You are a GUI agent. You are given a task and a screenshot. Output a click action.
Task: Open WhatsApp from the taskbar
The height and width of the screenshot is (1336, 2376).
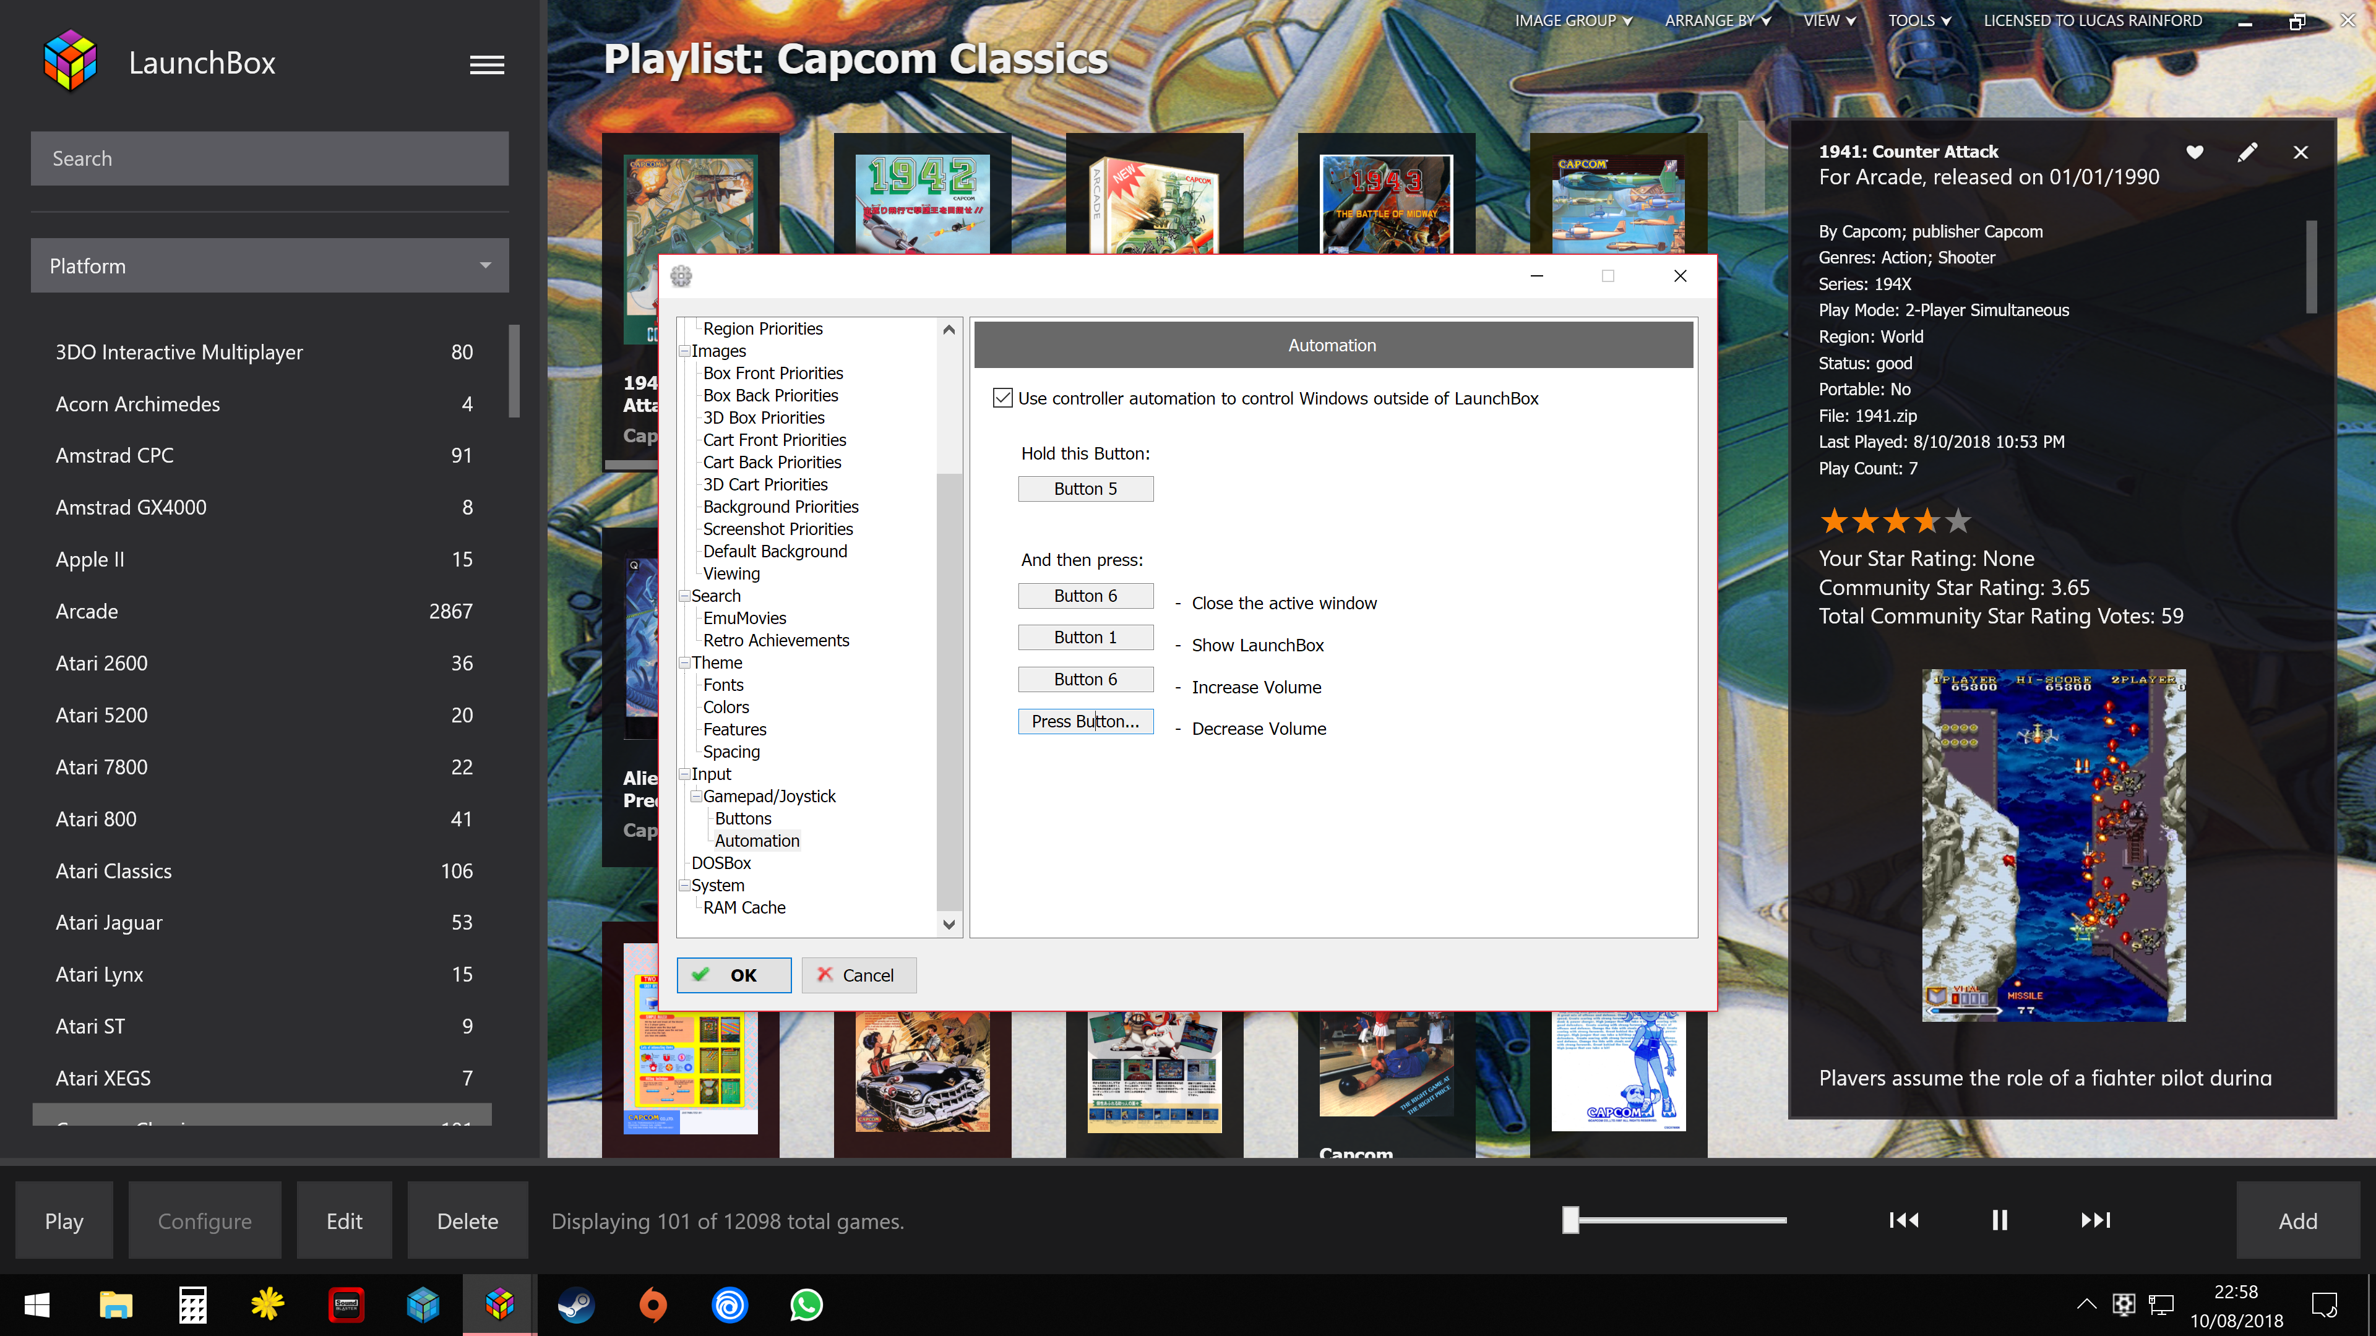(806, 1304)
